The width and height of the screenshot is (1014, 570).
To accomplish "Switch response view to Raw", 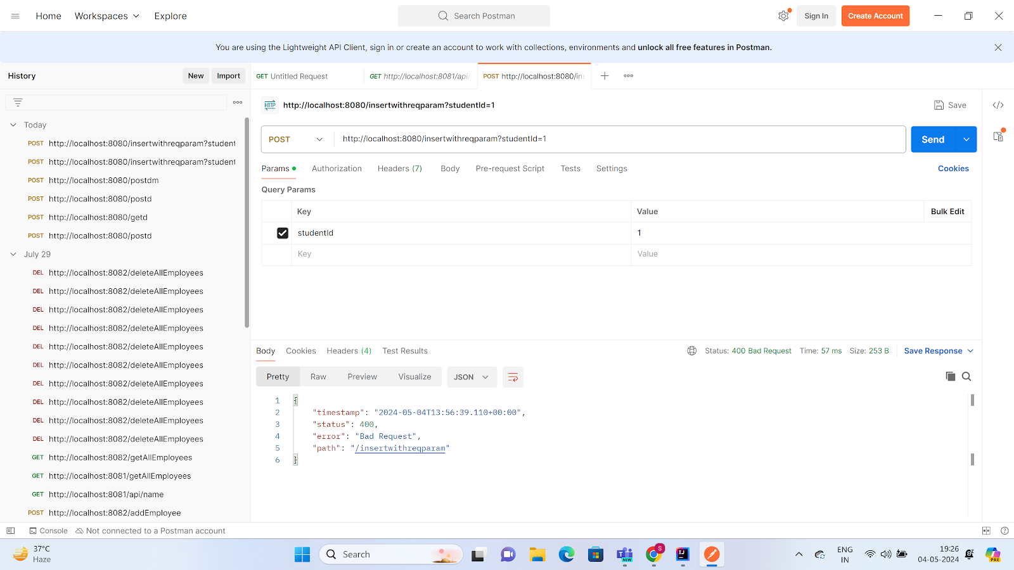I will (x=318, y=377).
